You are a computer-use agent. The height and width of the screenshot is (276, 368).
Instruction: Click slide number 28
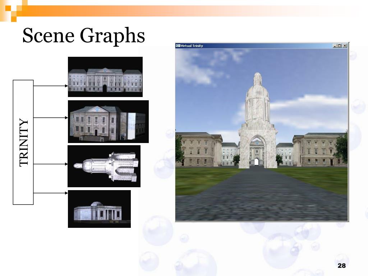[341, 266]
